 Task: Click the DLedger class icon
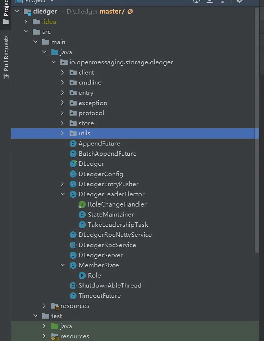[x=73, y=164]
